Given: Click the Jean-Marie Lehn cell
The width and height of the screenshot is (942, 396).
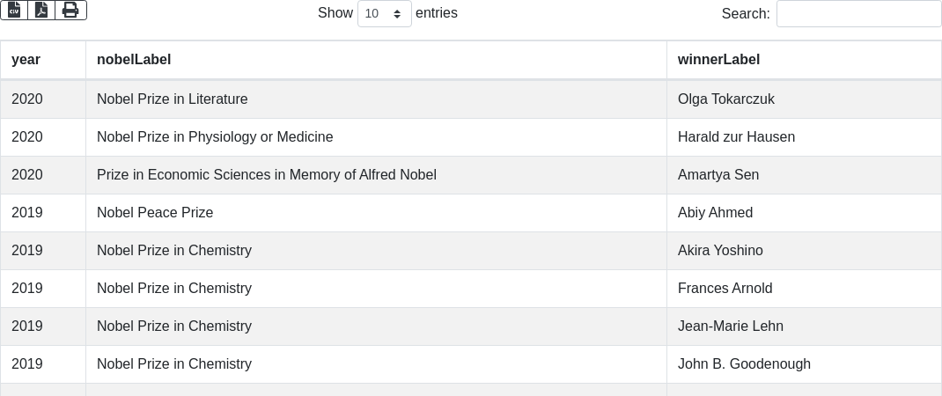Looking at the screenshot, I should [x=731, y=326].
